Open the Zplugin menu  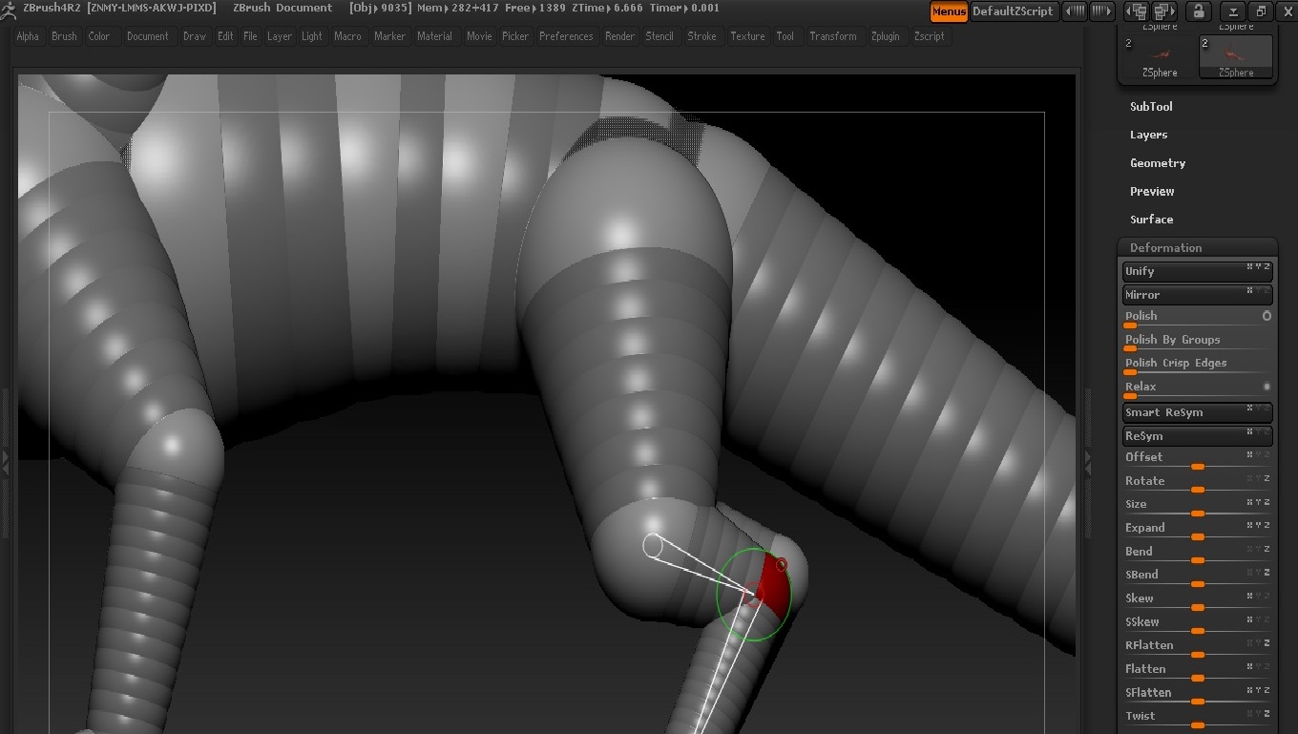point(885,36)
